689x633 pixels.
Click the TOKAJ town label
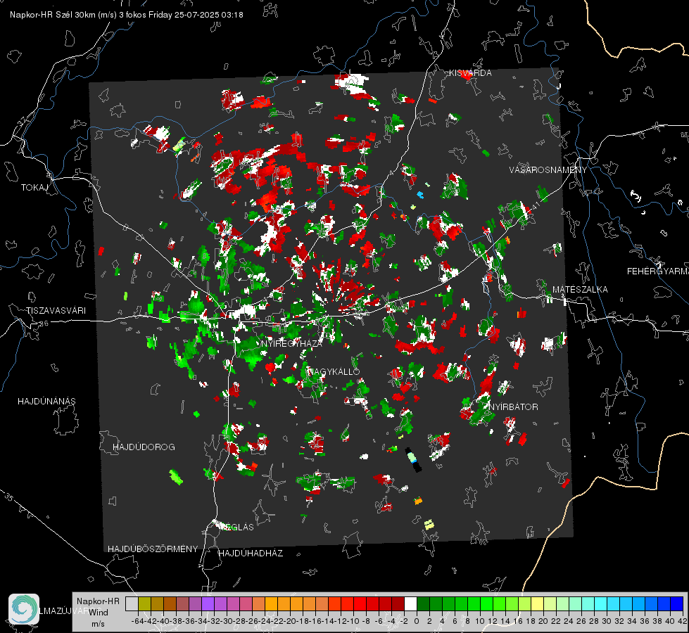point(34,188)
